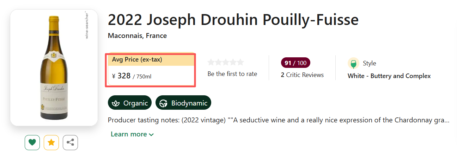Click the green heart favorite icon
This screenshot has height=160, width=457.
(x=32, y=142)
